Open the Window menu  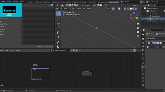pyautogui.click(x=16, y=2)
